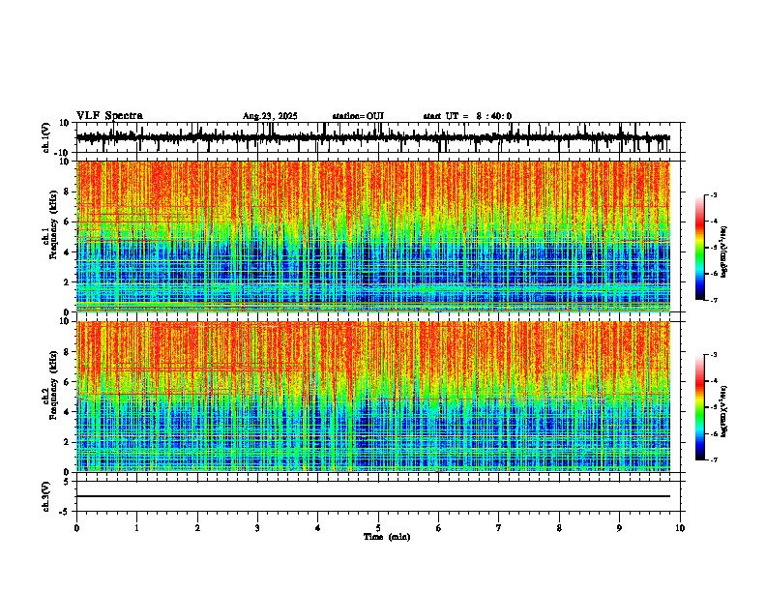Image resolution: width=766 pixels, height=592 pixels.
Task: Click the ch.1 spectrogram color bar
Action: 699,248
